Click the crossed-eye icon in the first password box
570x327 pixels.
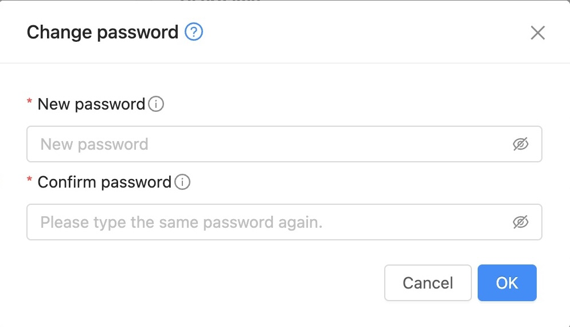520,144
